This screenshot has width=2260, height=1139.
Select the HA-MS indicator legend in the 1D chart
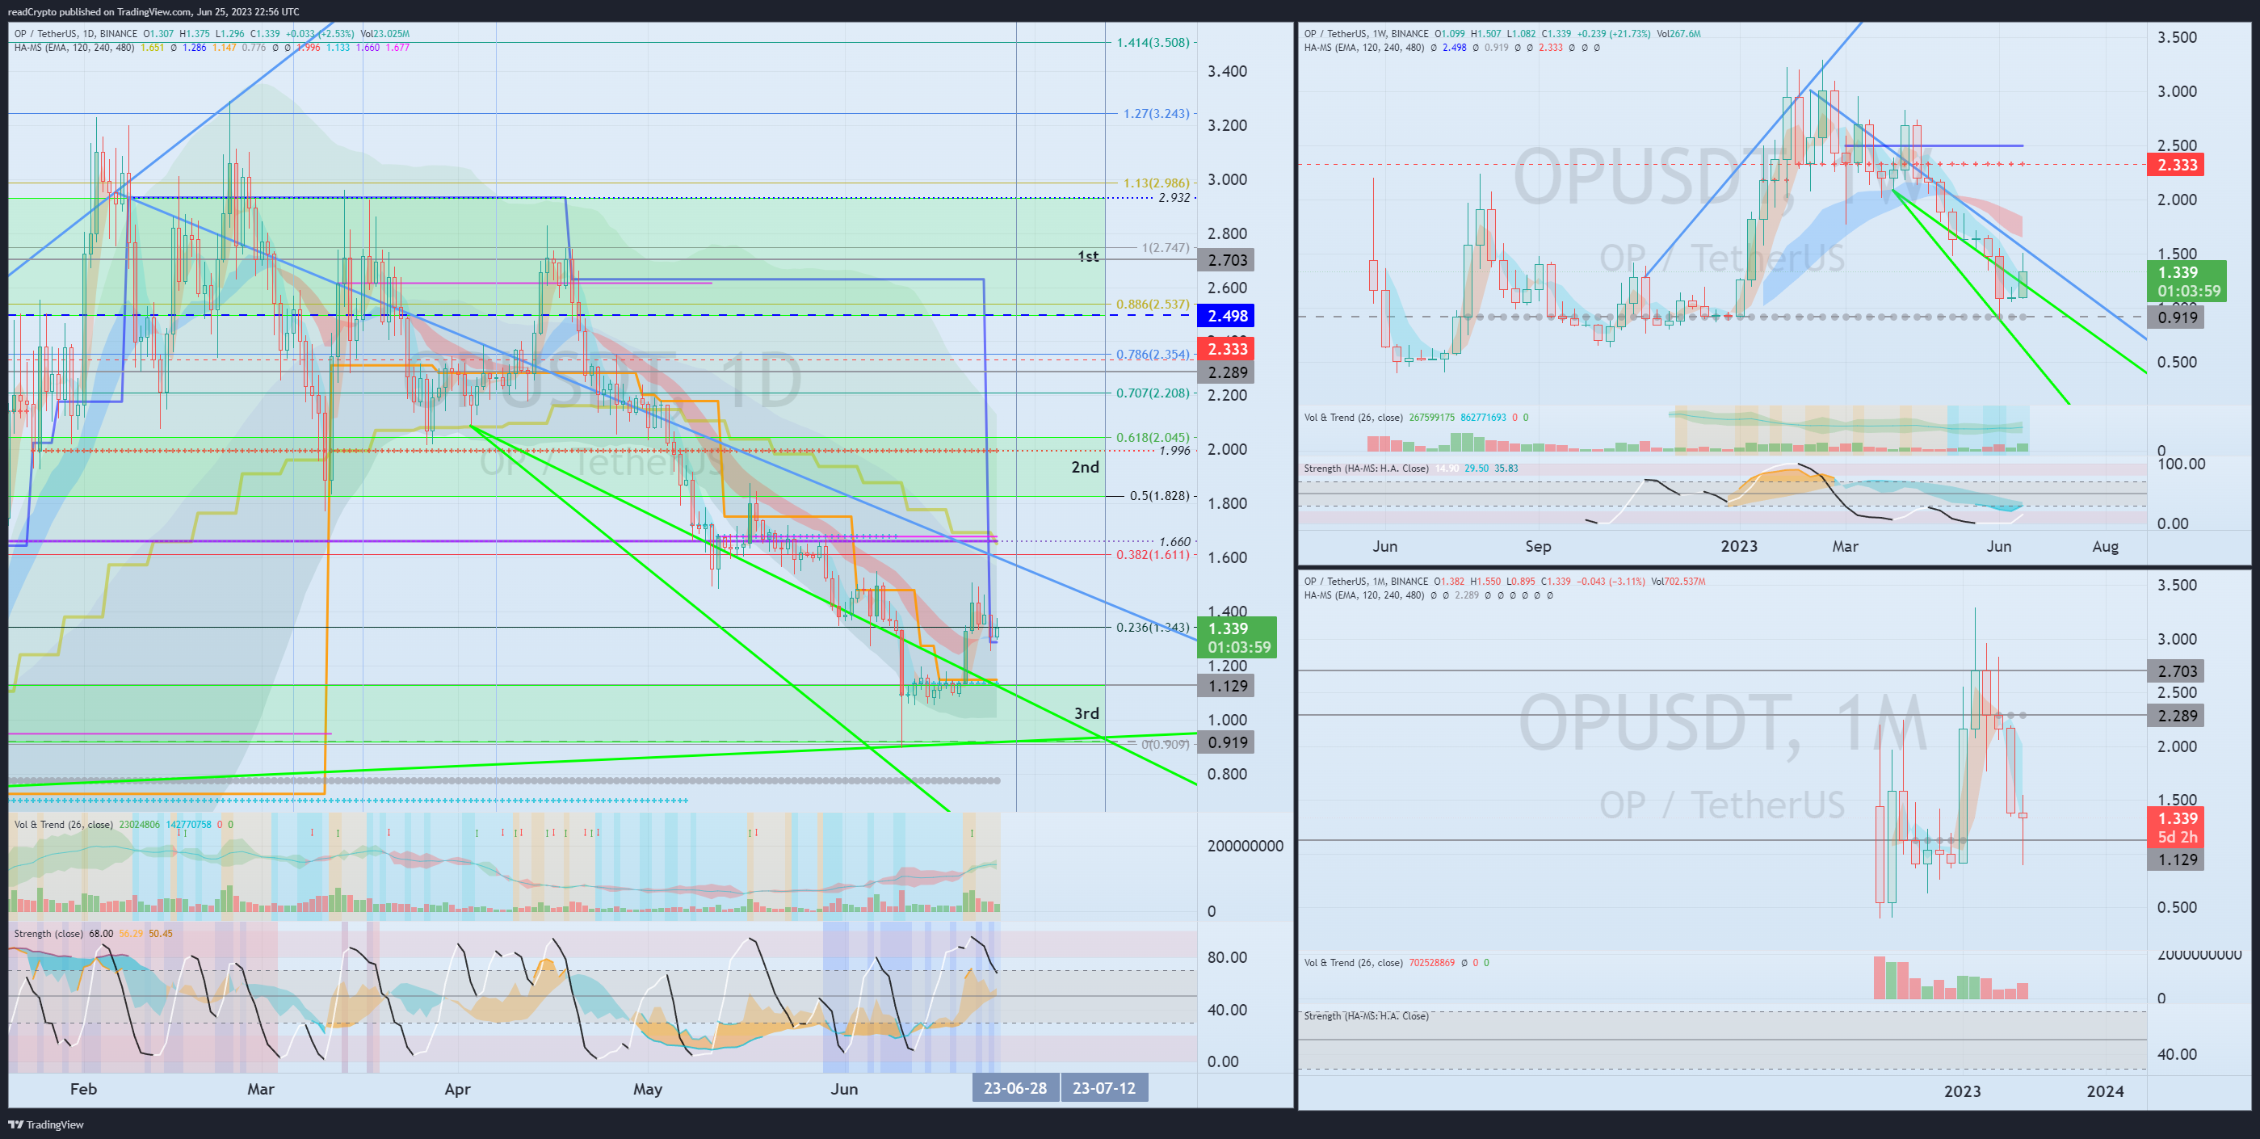coord(74,48)
